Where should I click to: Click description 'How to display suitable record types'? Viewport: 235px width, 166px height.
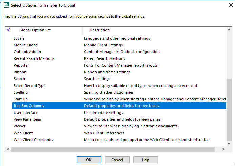pyautogui.click(x=141, y=86)
